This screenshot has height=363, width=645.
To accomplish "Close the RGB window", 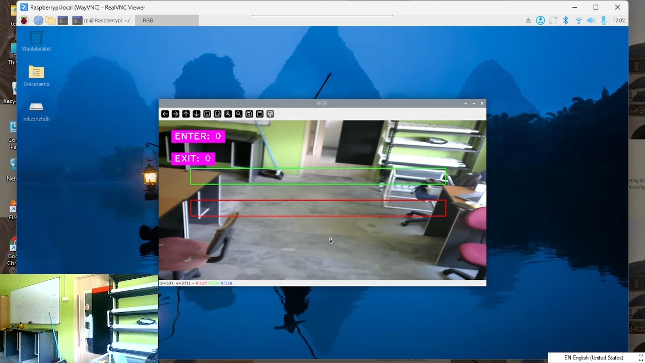I will click(482, 103).
